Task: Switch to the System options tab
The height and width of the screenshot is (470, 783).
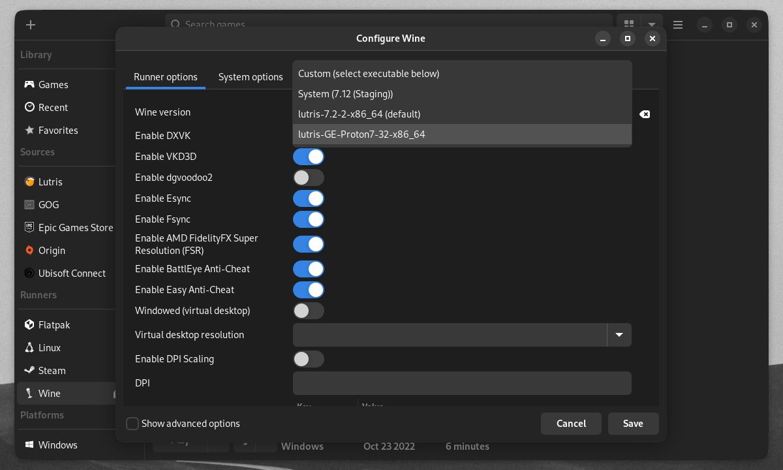Action: tap(251, 77)
